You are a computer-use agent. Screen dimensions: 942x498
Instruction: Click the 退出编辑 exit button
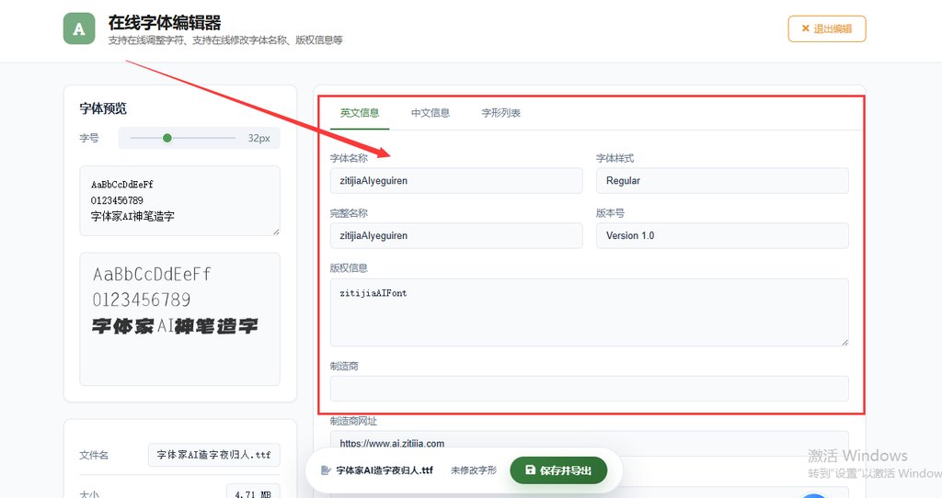pos(827,28)
